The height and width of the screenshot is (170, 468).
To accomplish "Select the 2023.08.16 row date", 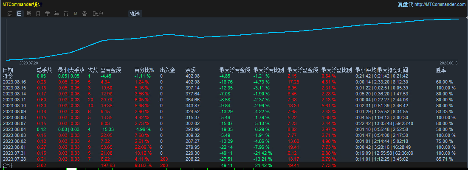I will 14,82.
